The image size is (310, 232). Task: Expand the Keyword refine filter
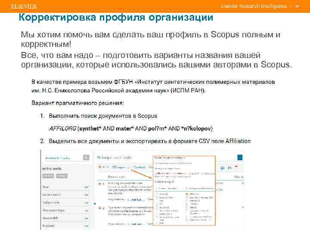(x=87, y=226)
